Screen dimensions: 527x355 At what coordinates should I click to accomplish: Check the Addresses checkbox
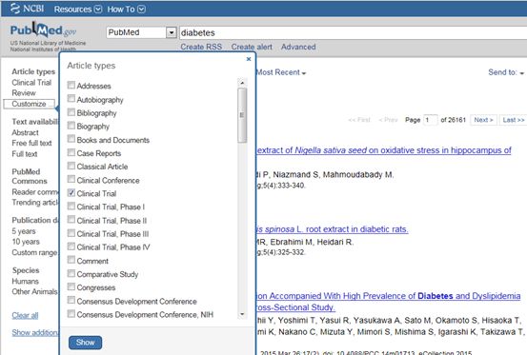pos(71,85)
